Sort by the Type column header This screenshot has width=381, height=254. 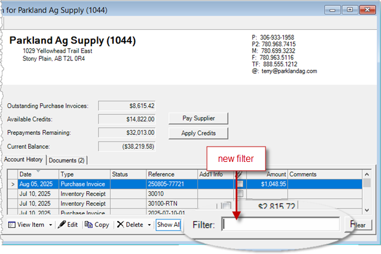[84, 174]
